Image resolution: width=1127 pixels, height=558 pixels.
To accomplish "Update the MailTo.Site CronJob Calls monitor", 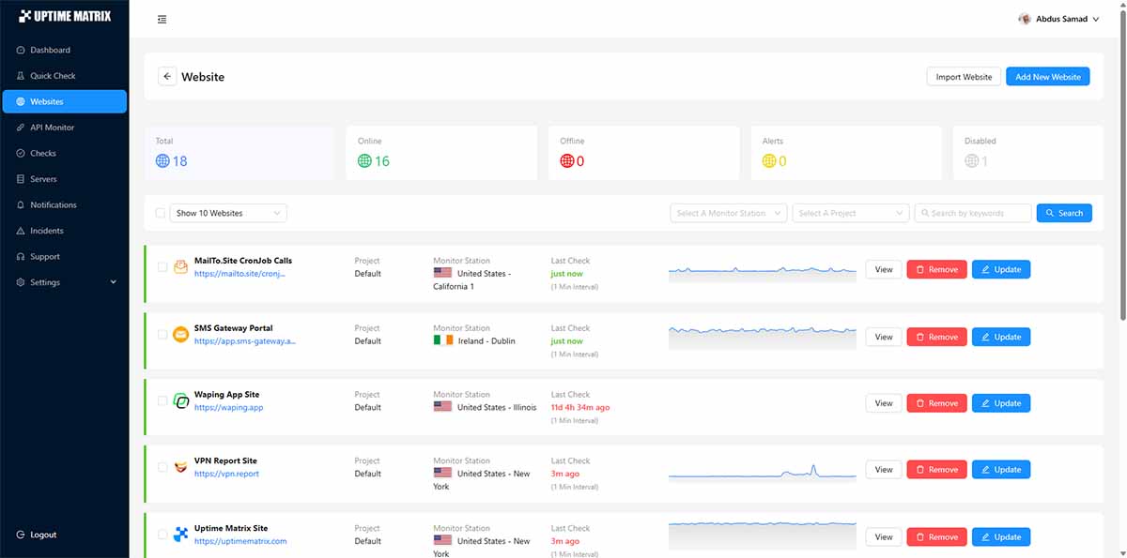I will 1001,269.
